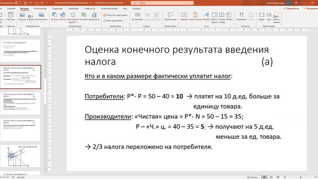Click the zoom-out minus button
Screen dimensions: 318x179
coord(290,177)
